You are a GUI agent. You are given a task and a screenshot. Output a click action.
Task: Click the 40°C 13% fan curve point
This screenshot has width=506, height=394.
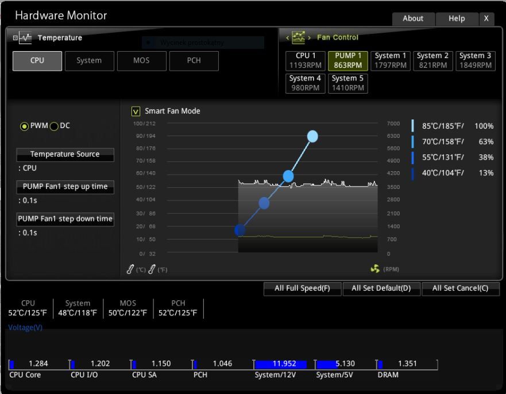240,230
